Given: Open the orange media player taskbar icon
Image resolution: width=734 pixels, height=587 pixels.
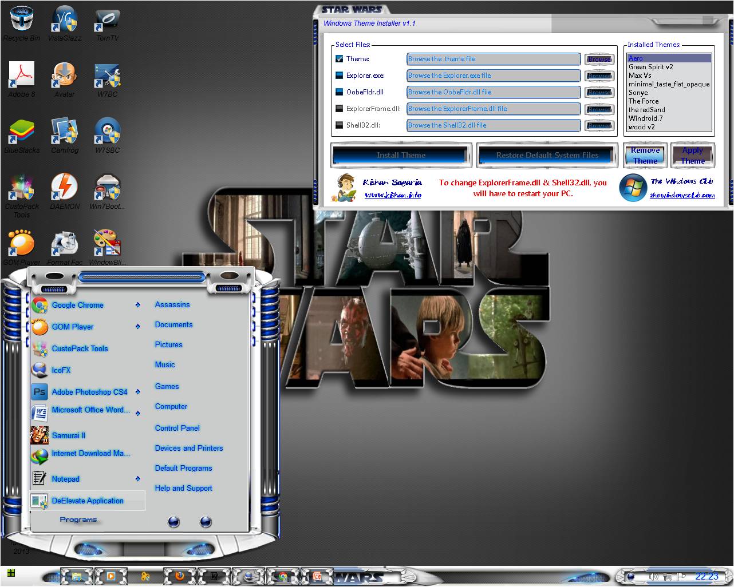Looking at the screenshot, I should click(111, 576).
